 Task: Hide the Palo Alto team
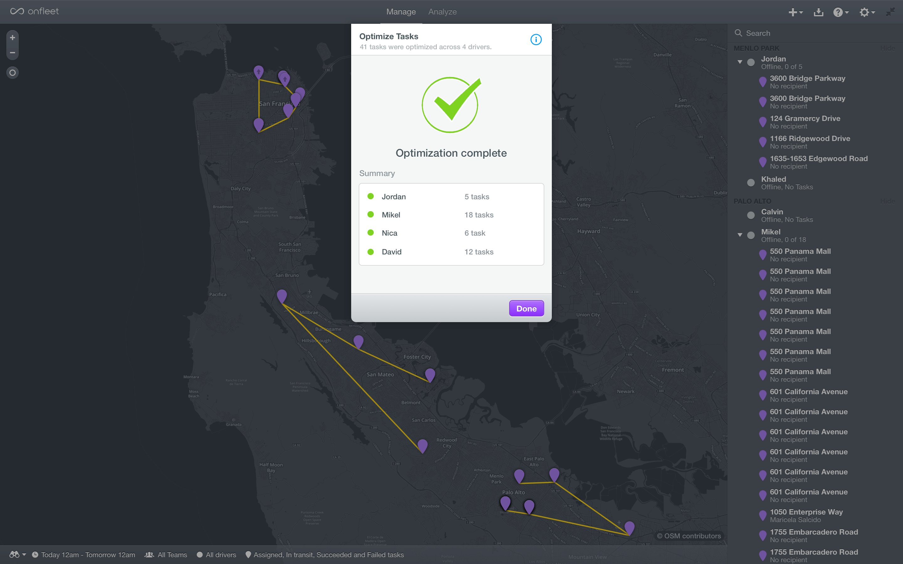tap(887, 201)
